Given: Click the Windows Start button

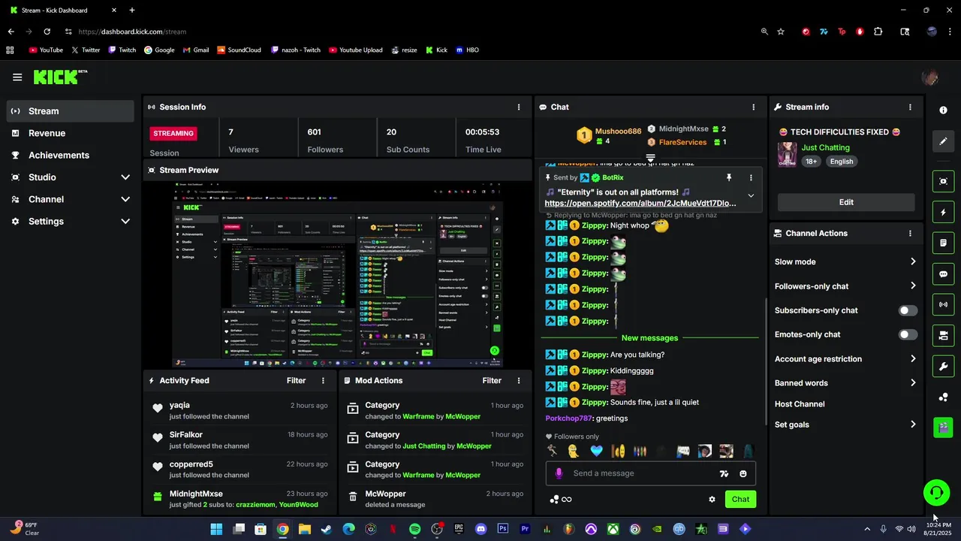Looking at the screenshot, I should 216,529.
